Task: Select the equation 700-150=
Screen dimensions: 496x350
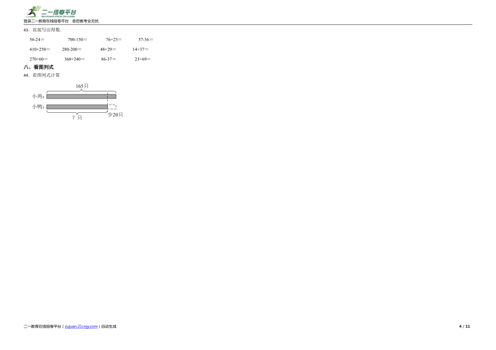Action: click(x=77, y=40)
